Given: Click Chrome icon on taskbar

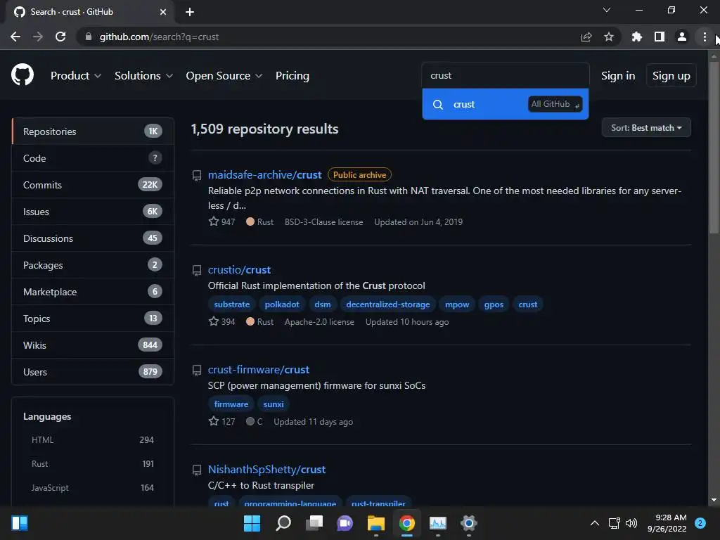Looking at the screenshot, I should 407,523.
